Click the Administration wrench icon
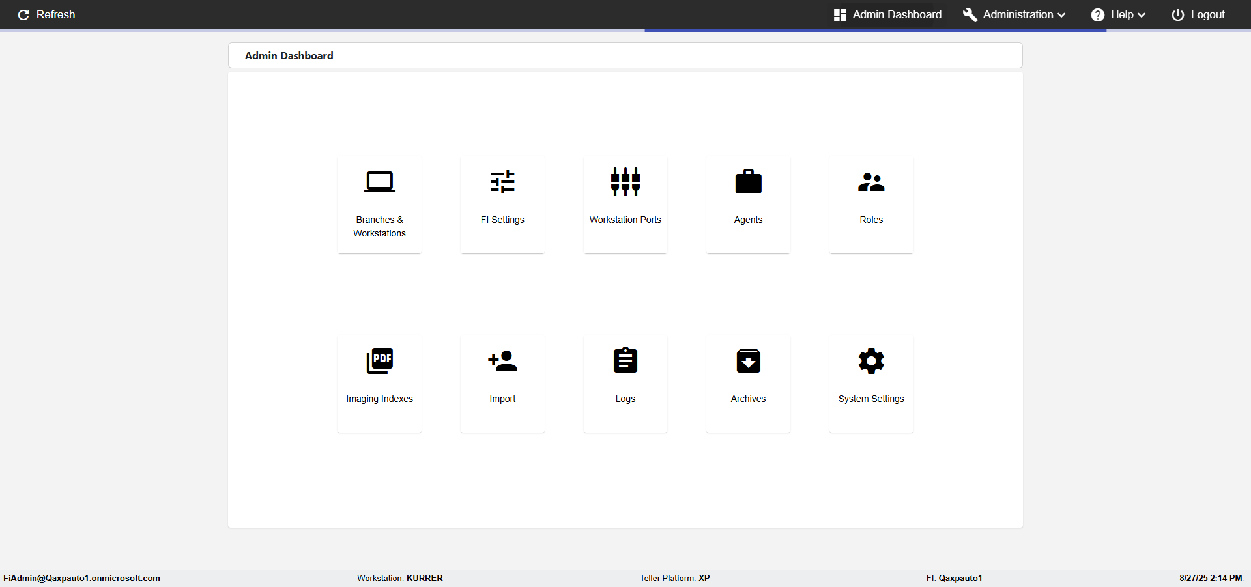1251x587 pixels. pyautogui.click(x=970, y=14)
